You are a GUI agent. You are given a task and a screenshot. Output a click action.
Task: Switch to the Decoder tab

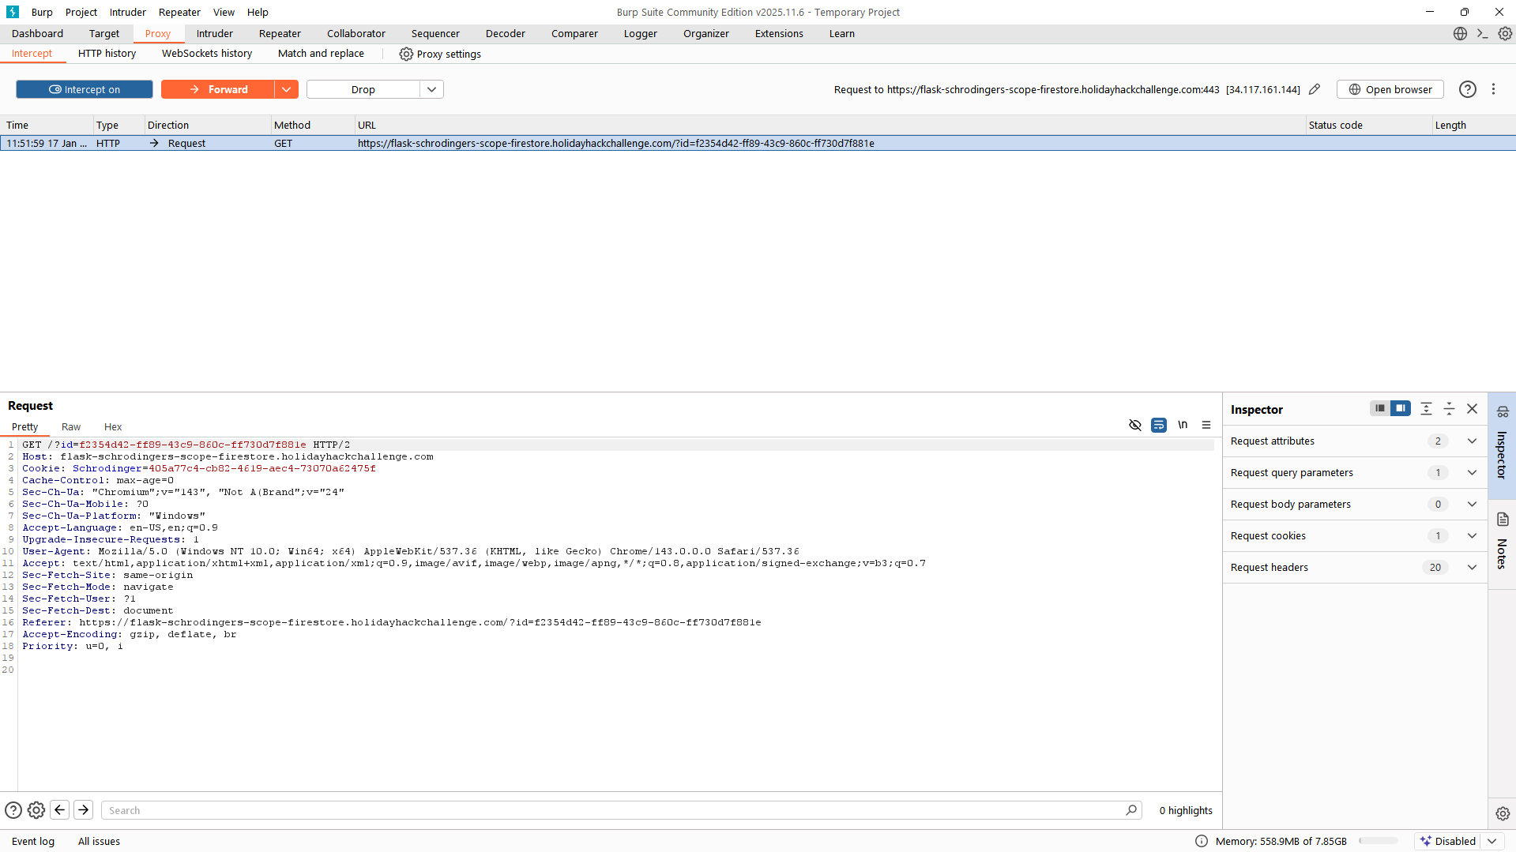(506, 33)
